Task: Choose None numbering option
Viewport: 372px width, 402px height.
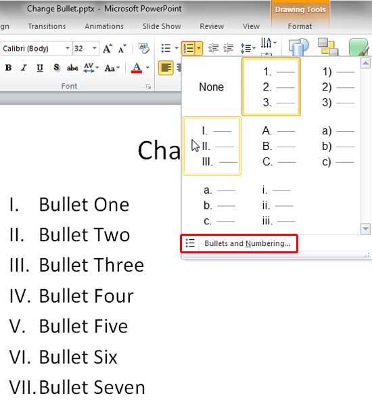Action: point(212,87)
